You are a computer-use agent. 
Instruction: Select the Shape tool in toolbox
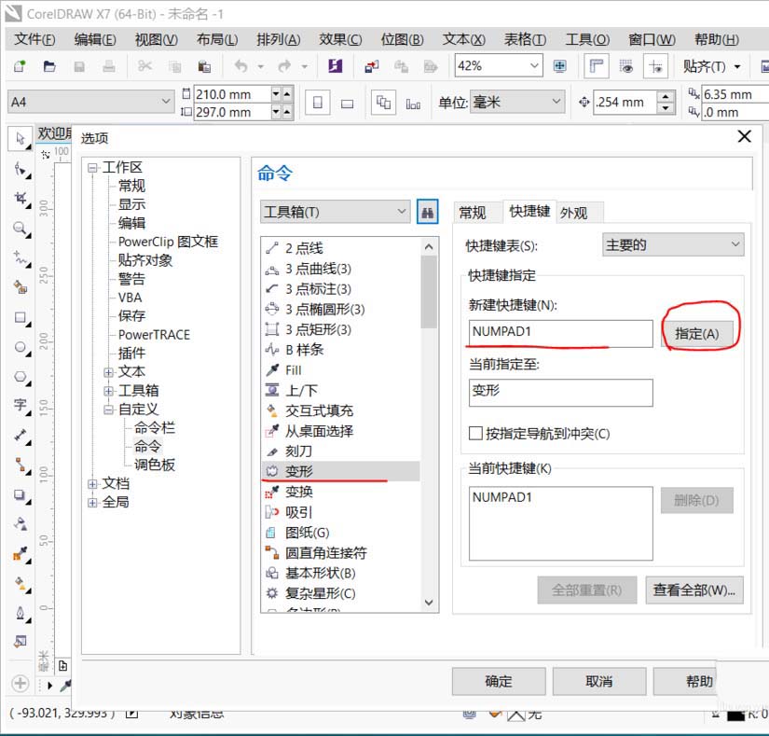tap(21, 170)
